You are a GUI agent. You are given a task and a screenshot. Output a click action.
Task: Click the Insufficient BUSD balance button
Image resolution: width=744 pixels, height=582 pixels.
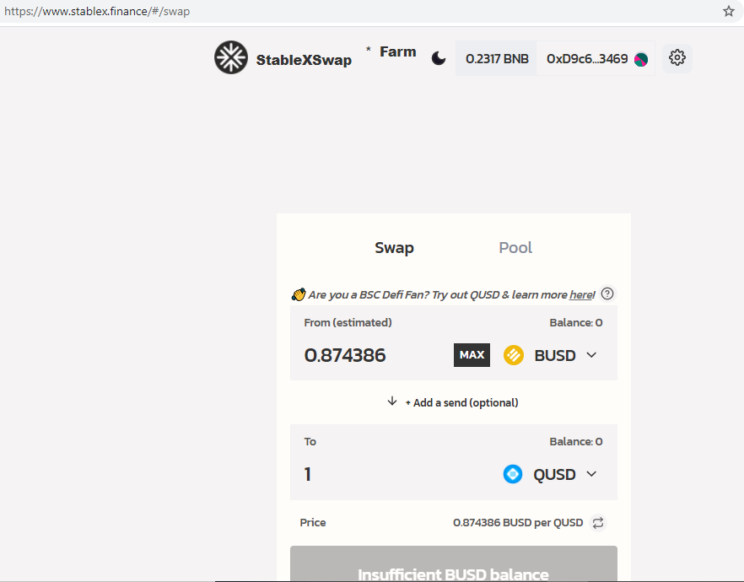(454, 564)
